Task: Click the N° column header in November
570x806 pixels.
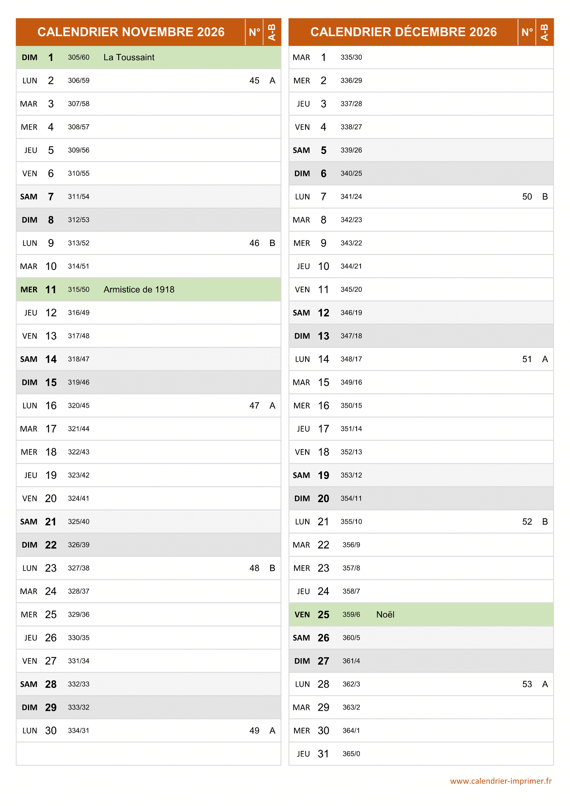Action: click(x=254, y=32)
